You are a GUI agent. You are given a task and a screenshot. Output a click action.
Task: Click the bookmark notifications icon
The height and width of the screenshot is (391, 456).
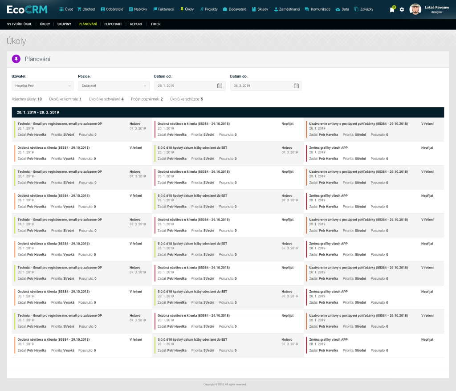click(392, 9)
